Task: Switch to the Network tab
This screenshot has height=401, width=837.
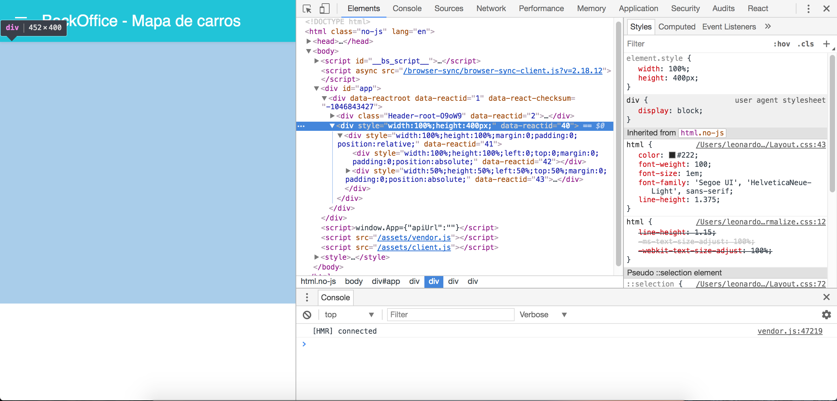Action: click(x=491, y=9)
